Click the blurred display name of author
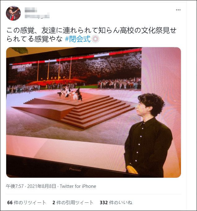Screen dimensions: 197x211 point(31,10)
